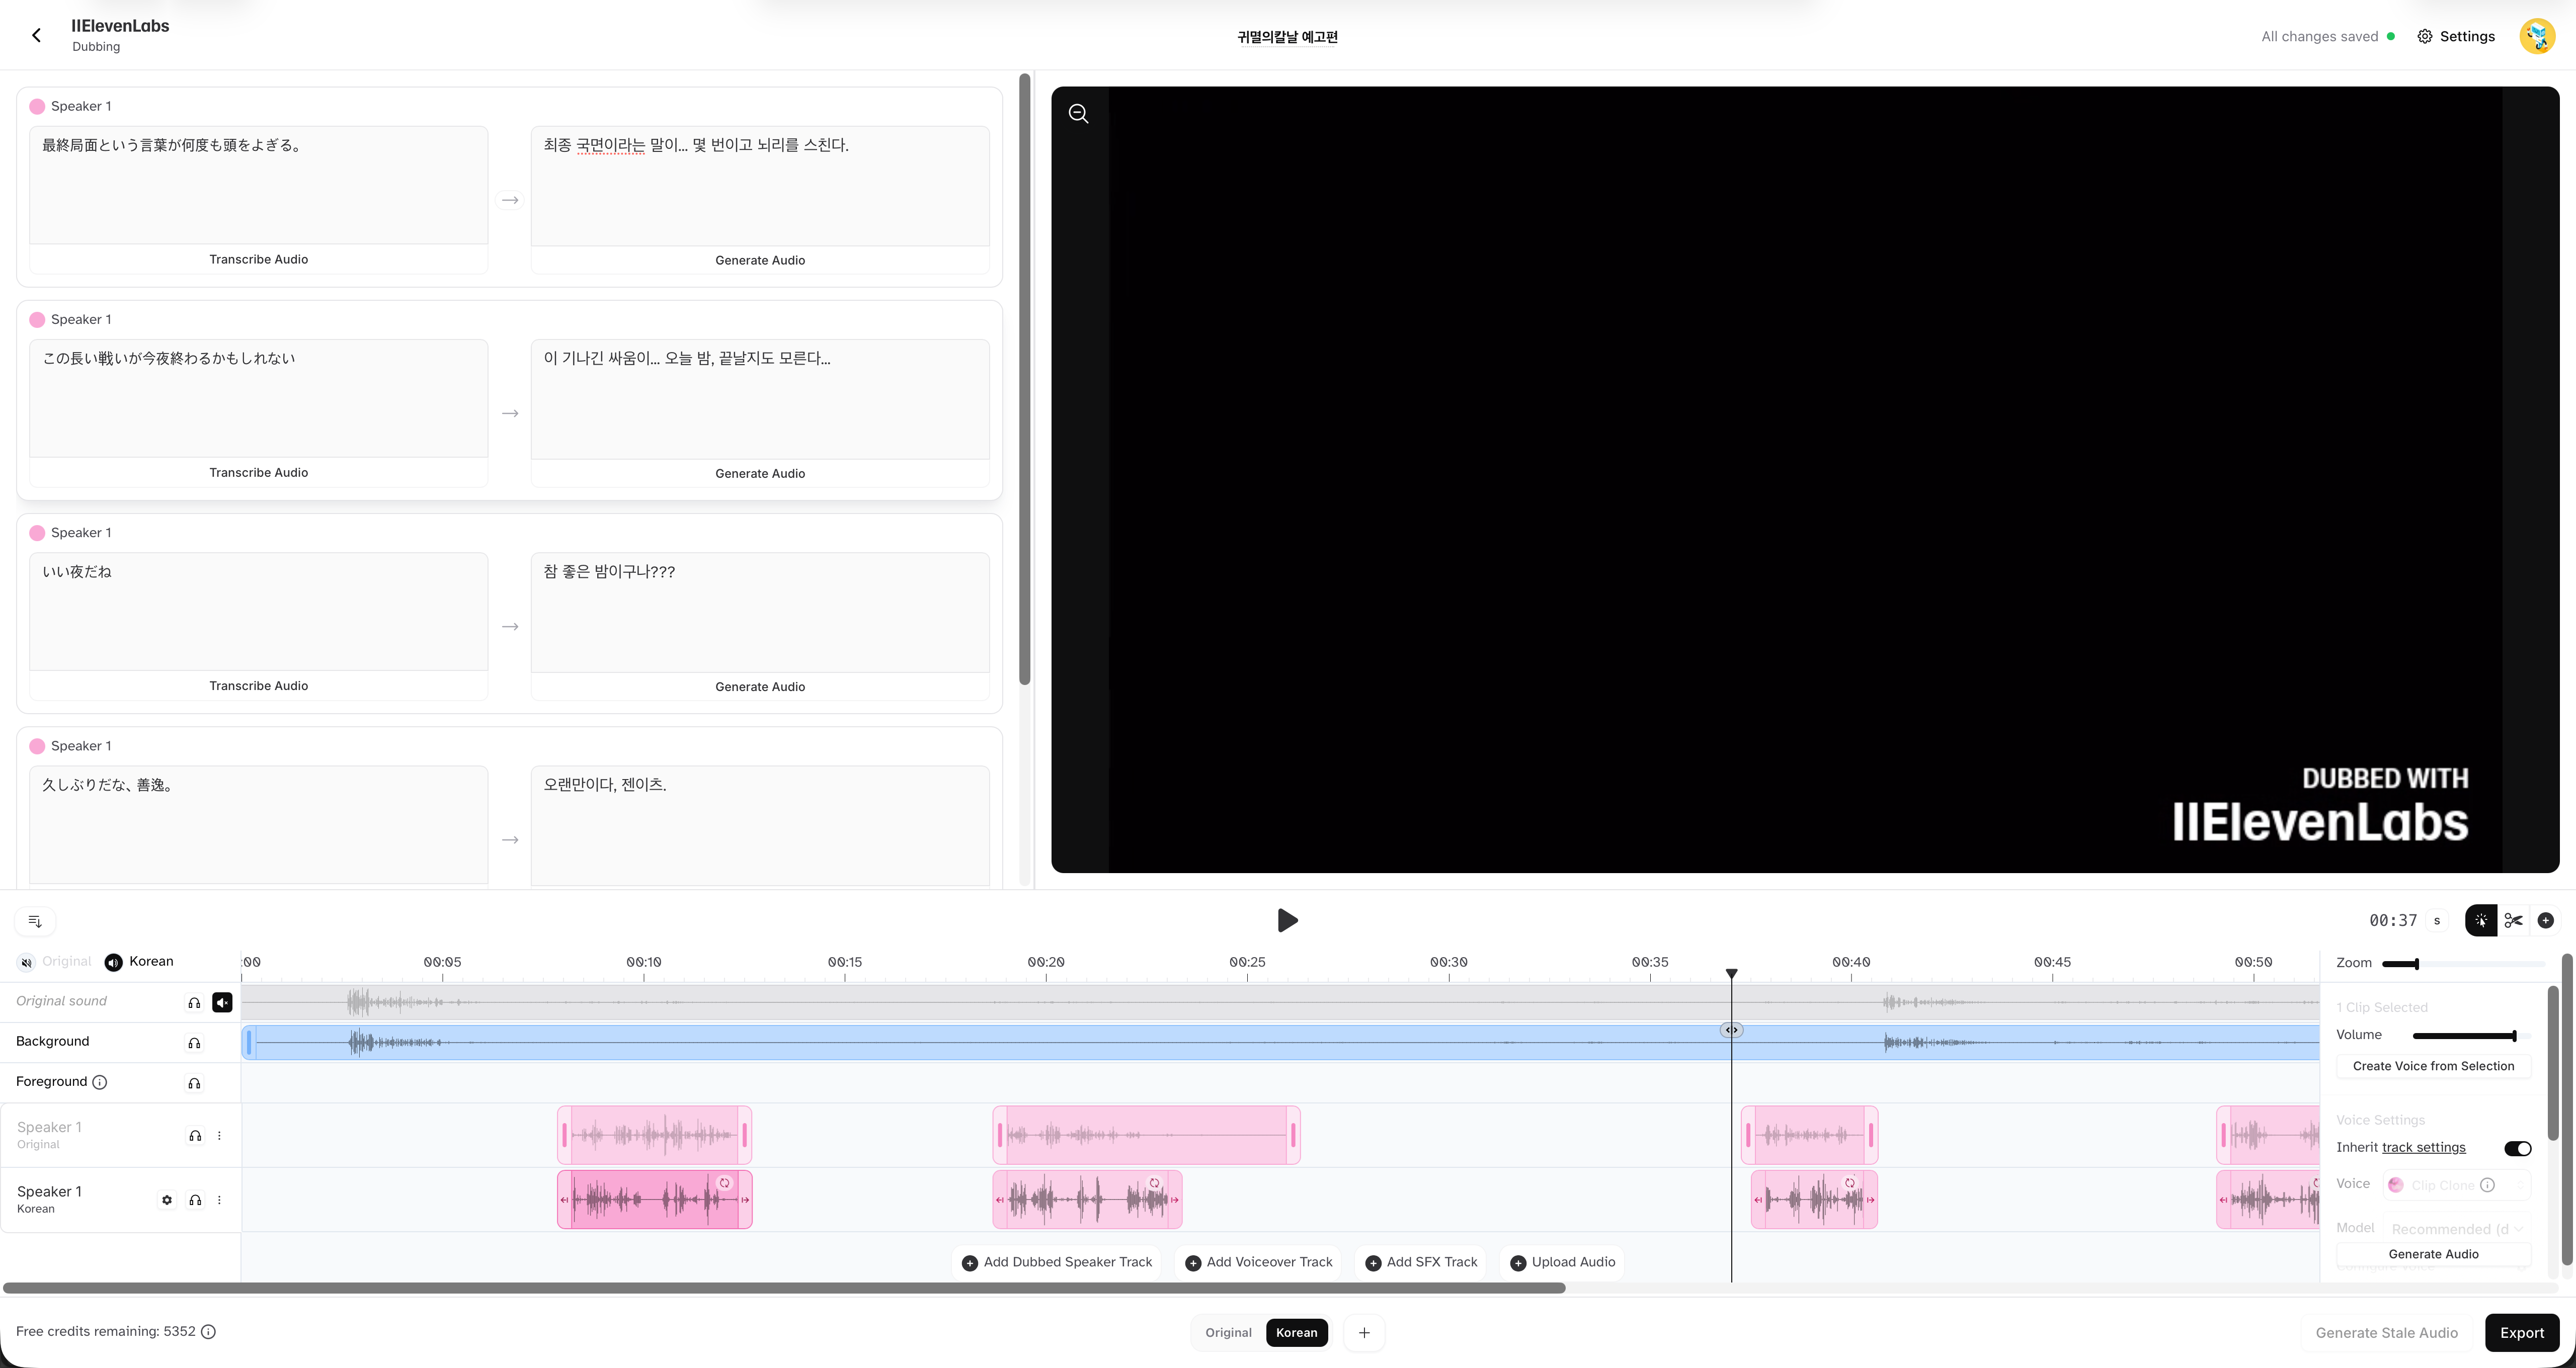Solo the Background track with headphones icon

pyautogui.click(x=194, y=1043)
